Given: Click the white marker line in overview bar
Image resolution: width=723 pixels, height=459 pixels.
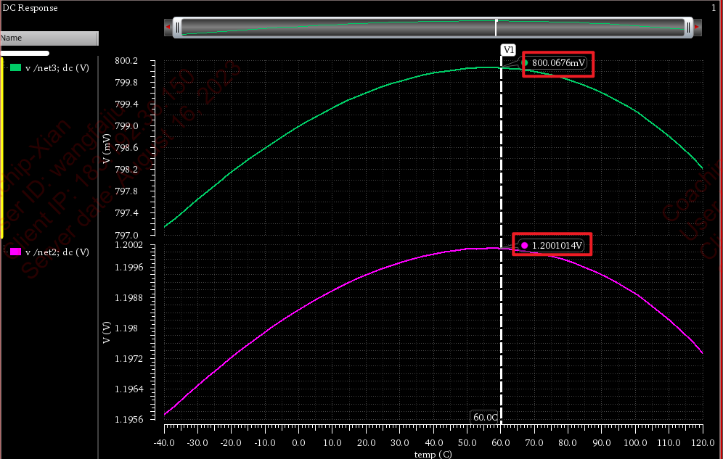Looking at the screenshot, I should (496, 28).
